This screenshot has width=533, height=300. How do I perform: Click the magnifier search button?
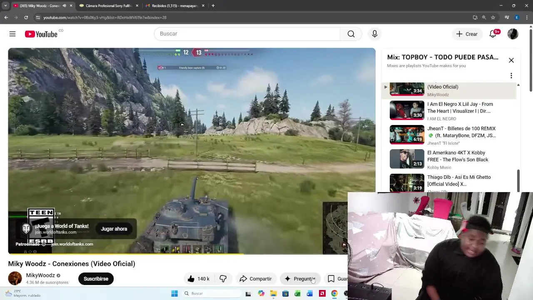coord(351,34)
